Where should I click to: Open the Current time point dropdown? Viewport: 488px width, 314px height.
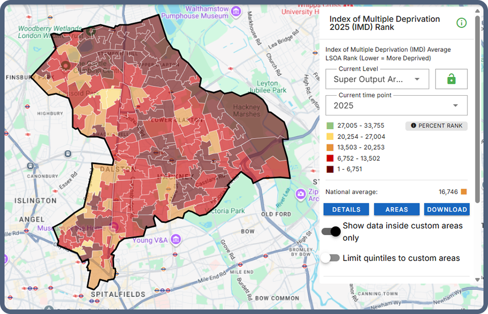396,105
